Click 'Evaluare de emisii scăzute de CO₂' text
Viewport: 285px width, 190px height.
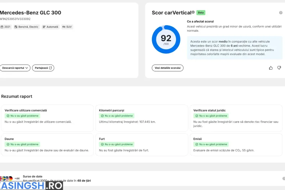(x=224, y=150)
